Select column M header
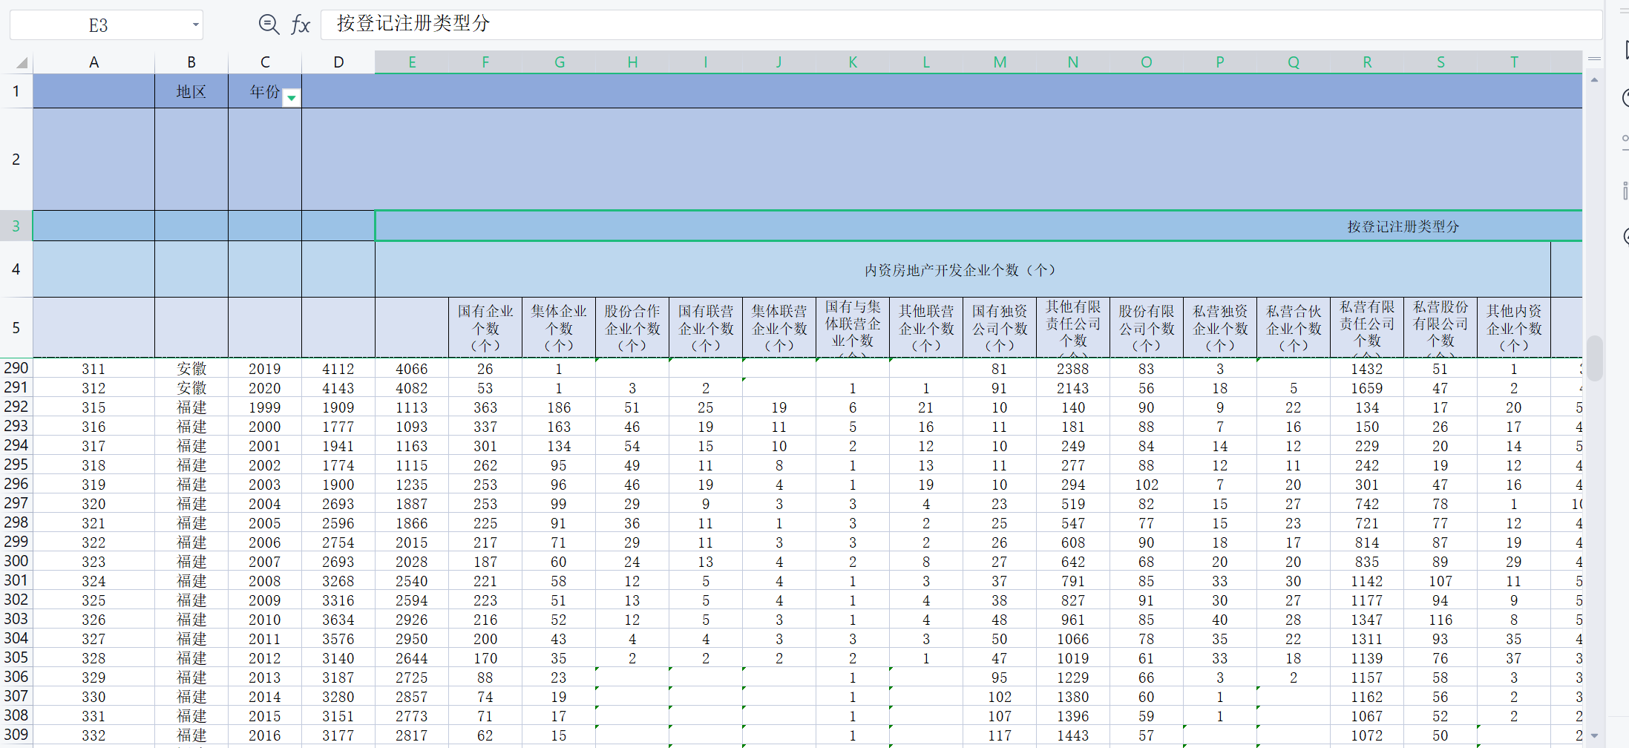 [x=1000, y=62]
